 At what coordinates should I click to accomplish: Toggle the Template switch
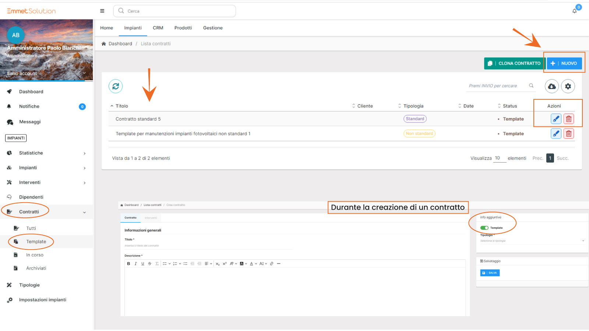tap(484, 228)
